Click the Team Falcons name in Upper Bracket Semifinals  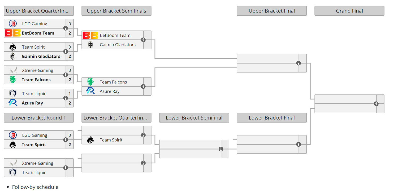coord(113,82)
